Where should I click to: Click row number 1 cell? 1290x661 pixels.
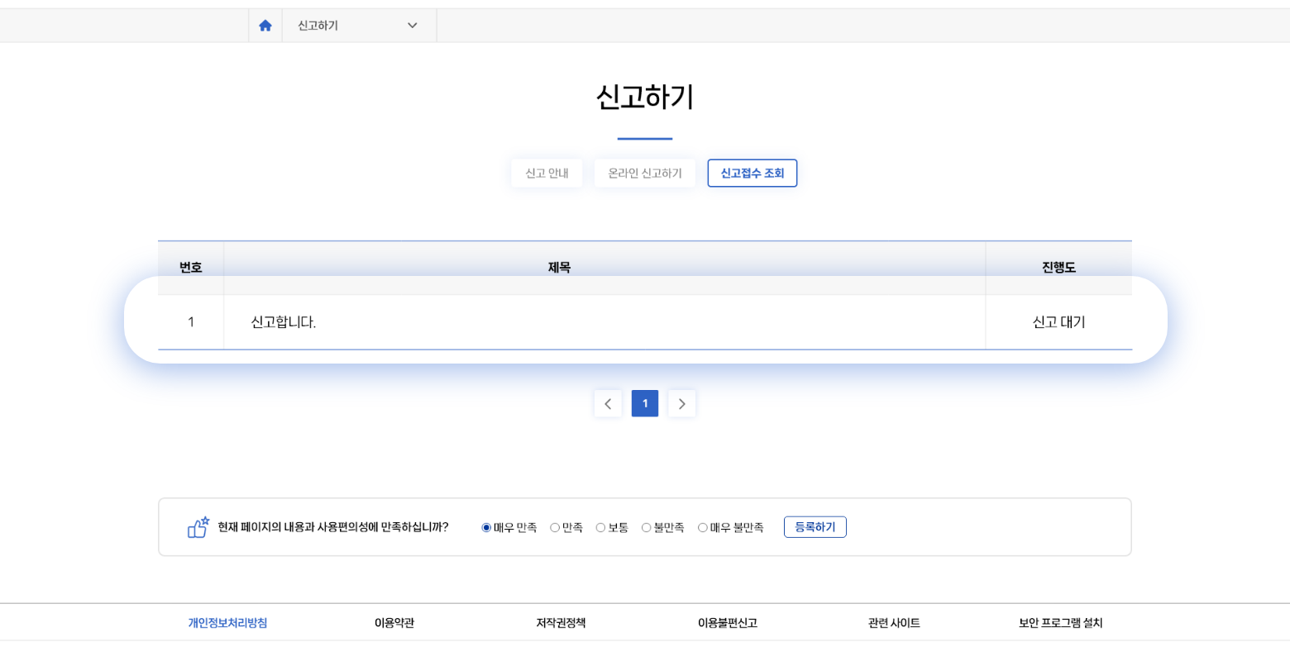[191, 322]
